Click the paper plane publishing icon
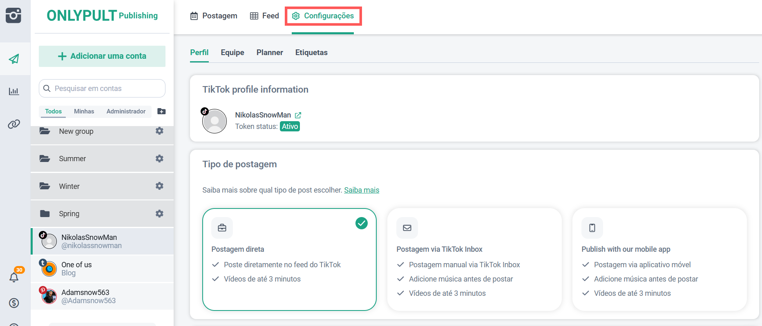This screenshot has height=326, width=762. (14, 59)
